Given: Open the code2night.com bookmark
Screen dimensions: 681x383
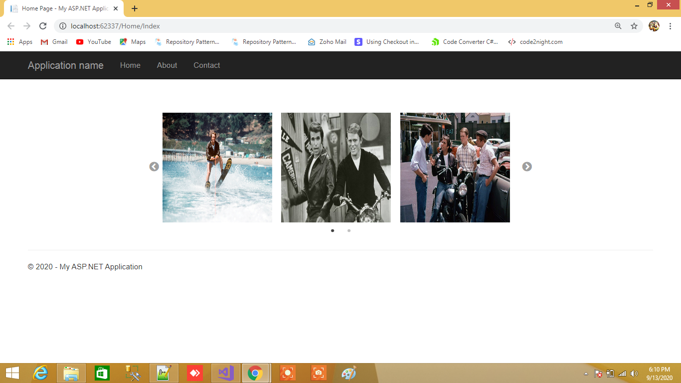Looking at the screenshot, I should click(x=535, y=42).
